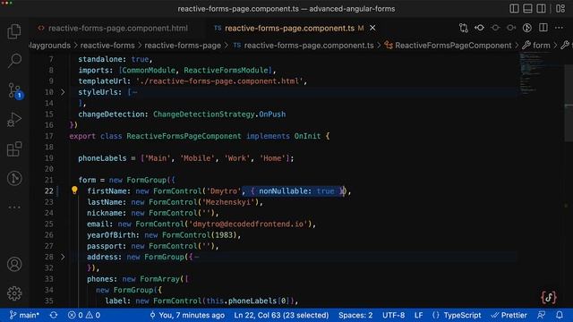Image resolution: width=573 pixels, height=322 pixels.
Task: Click yearOfBirth property on line 26
Action: (111, 234)
